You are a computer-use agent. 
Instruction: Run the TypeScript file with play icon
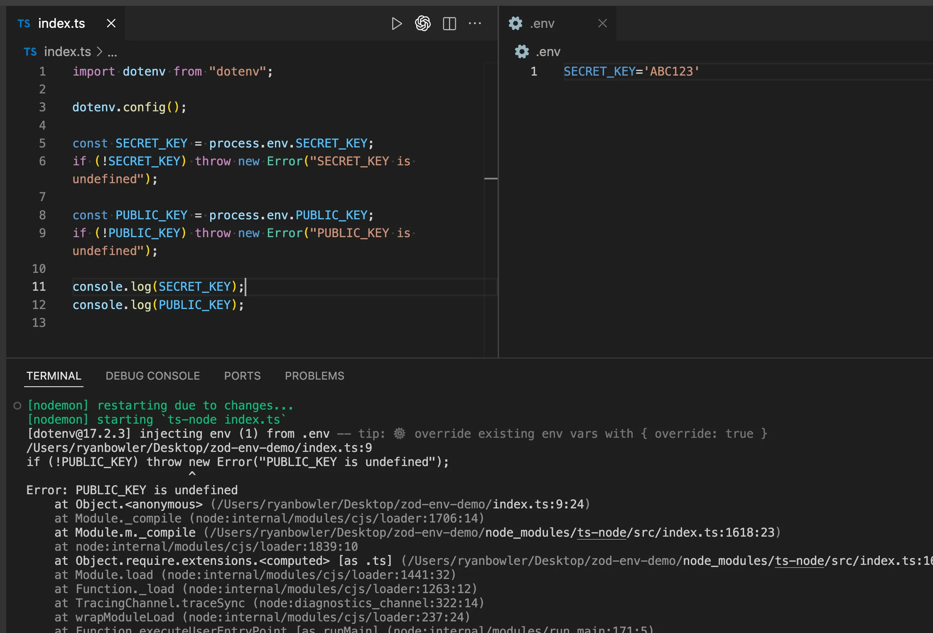(396, 24)
